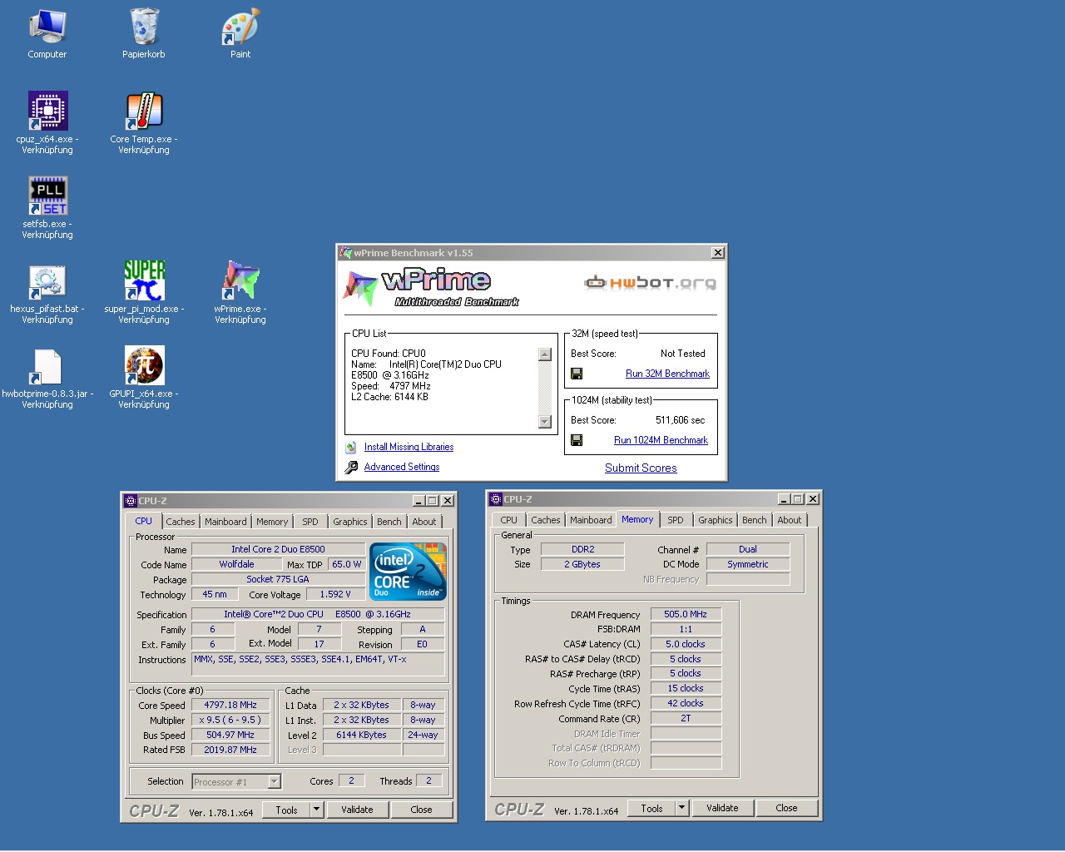Open Memory tab in left CPU-Z
Screen dimensions: 1065x852
272,522
